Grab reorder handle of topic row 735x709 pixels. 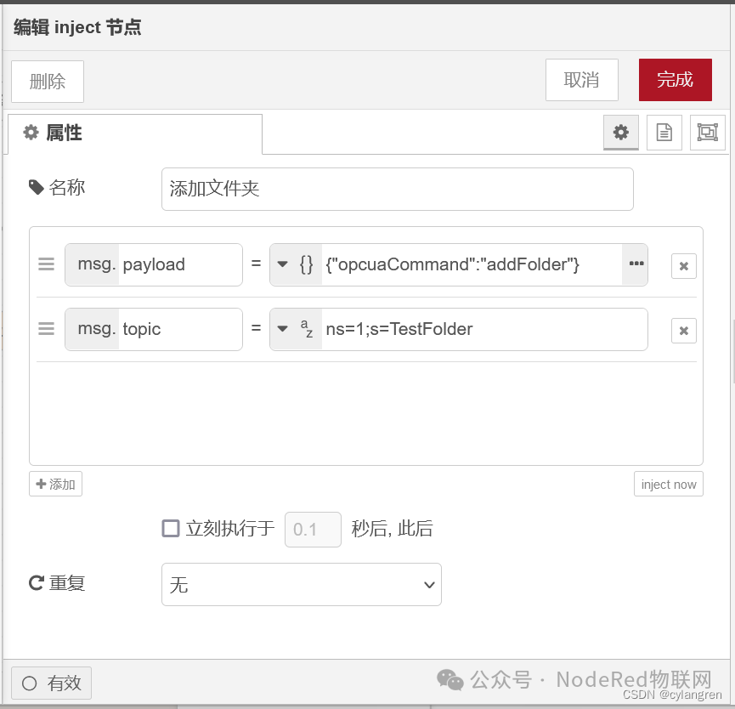click(x=46, y=329)
